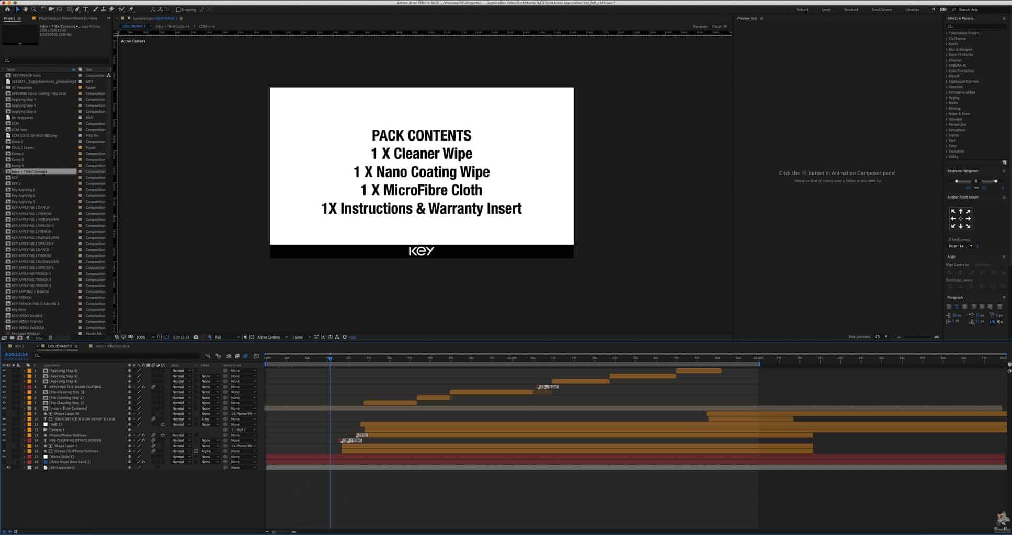The height and width of the screenshot is (535, 1012).
Task: Mute audio of Be Happy.wav layer
Action: tap(8, 468)
